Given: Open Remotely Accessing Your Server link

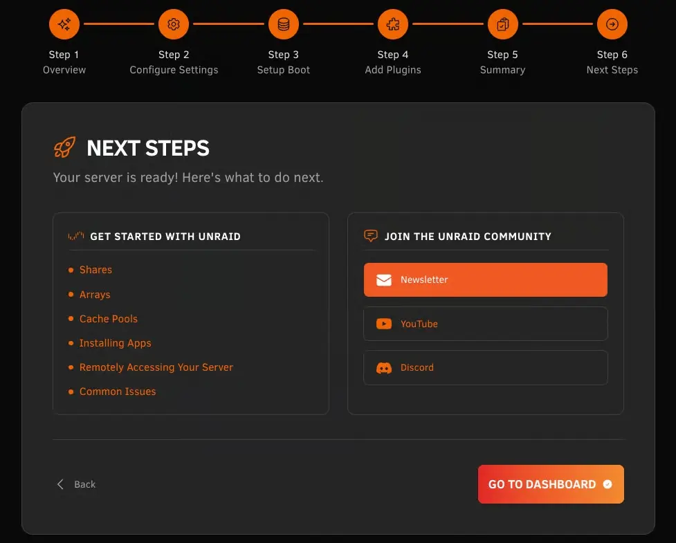Looking at the screenshot, I should (x=156, y=367).
